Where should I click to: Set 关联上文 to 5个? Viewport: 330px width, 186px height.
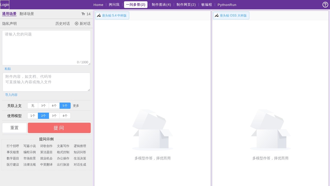pyautogui.click(x=65, y=106)
